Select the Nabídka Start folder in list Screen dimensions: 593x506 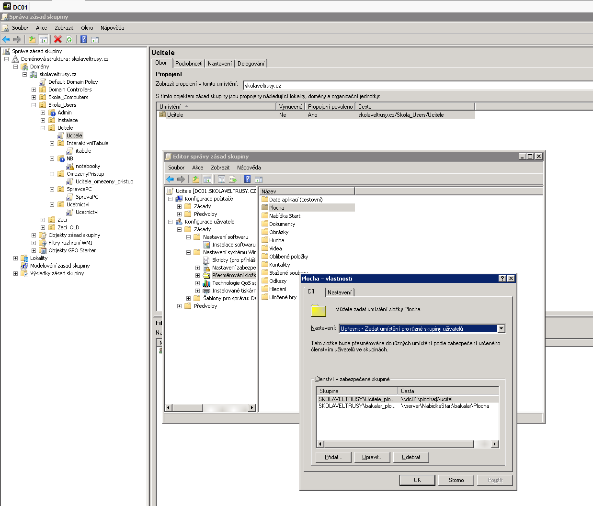click(285, 216)
